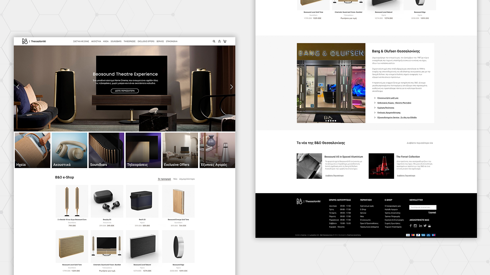Open the shopping cart icon in header
Image resolution: width=490 pixels, height=275 pixels.
coord(225,41)
